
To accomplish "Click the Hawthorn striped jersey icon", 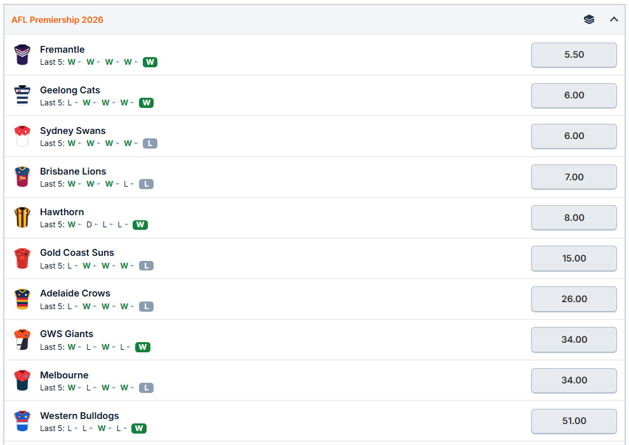I will [22, 217].
